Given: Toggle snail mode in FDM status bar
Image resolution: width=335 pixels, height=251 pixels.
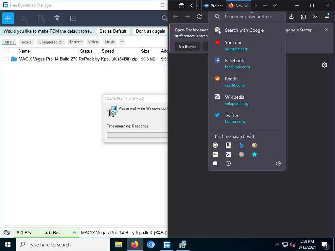Looking at the screenshot, I should point(7,233).
